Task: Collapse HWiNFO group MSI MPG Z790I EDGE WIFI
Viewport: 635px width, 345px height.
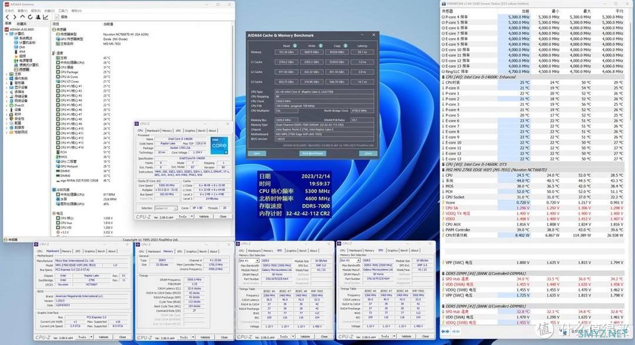Action: (443, 170)
